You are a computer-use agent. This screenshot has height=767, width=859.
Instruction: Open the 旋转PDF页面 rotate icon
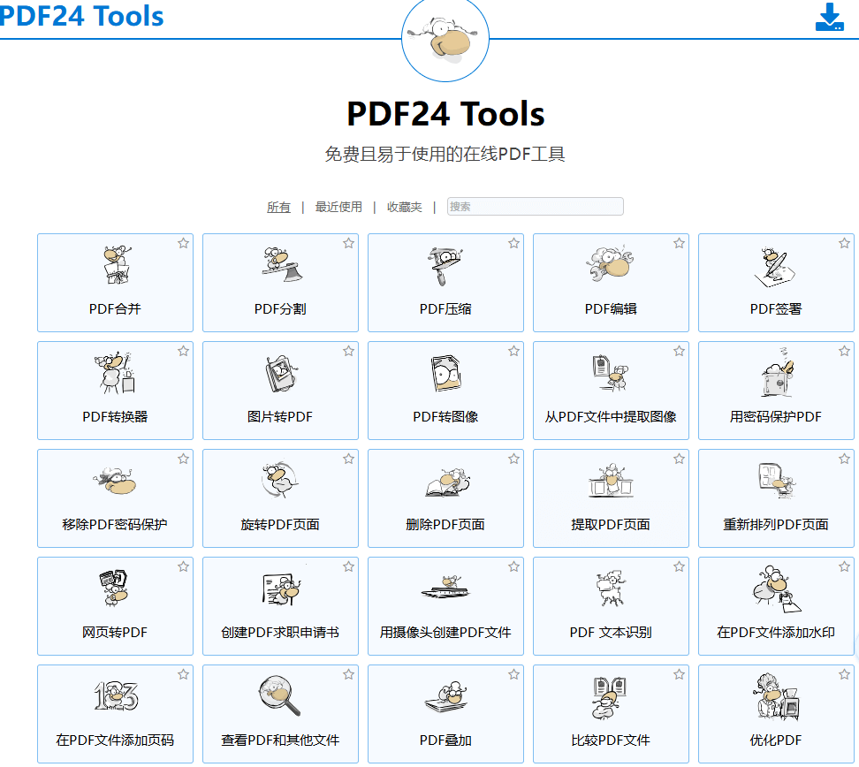[280, 480]
